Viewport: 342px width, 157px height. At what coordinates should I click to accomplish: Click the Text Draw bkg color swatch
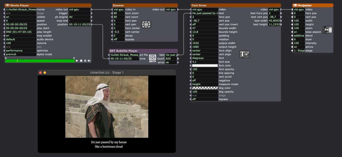(x=205, y=88)
